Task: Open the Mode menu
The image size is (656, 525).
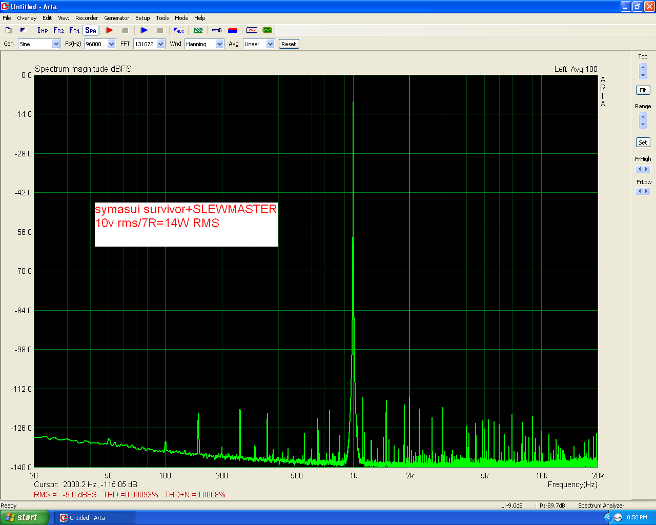Action: tap(181, 18)
